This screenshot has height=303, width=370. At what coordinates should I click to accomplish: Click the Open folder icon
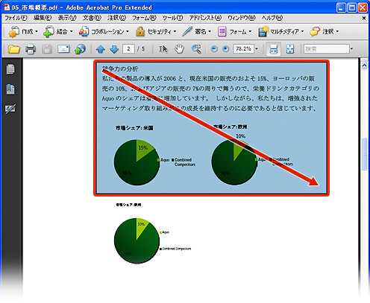tap(14, 49)
